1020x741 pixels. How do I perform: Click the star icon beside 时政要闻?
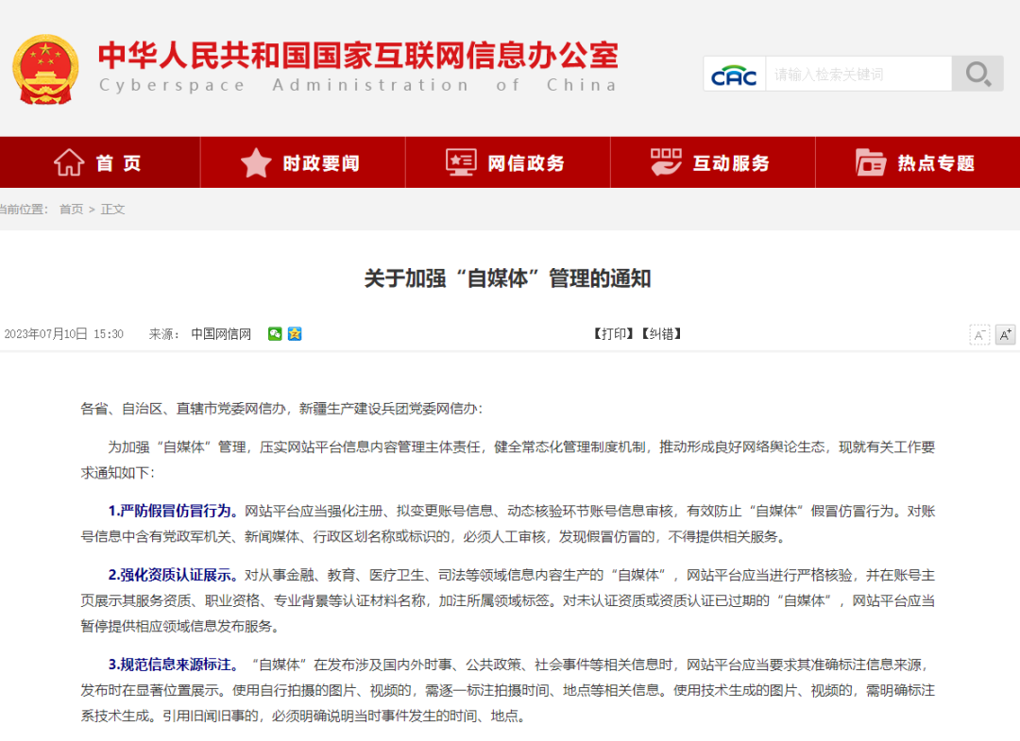pyautogui.click(x=256, y=162)
